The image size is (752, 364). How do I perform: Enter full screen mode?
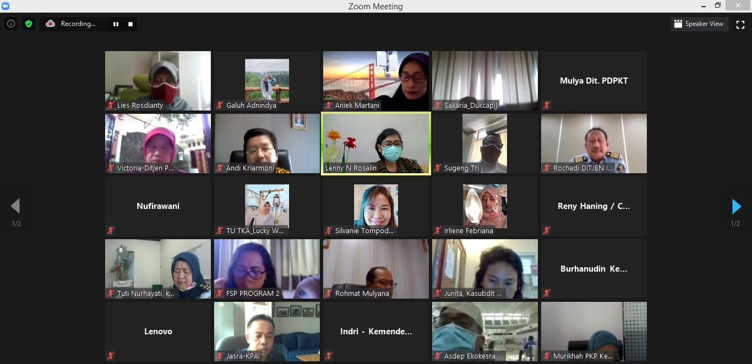pos(740,24)
